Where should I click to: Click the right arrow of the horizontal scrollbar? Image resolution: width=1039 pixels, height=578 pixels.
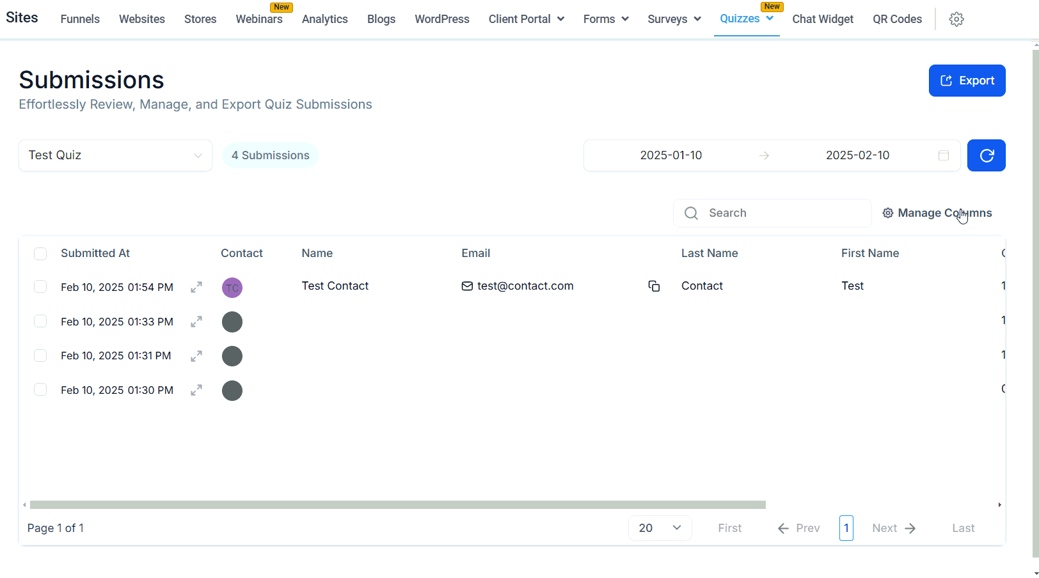[x=999, y=505]
